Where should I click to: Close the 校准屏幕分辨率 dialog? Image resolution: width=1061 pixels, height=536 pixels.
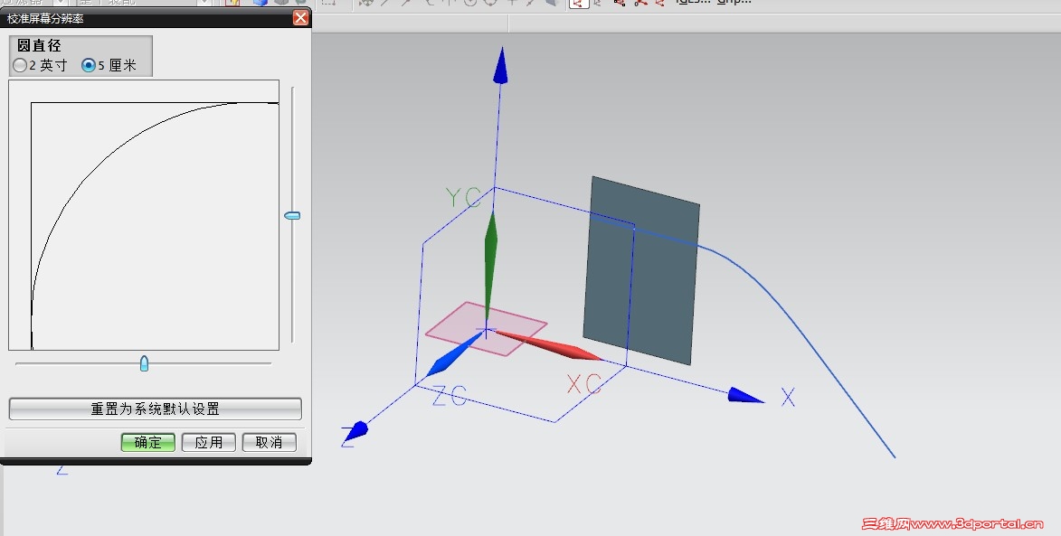click(x=300, y=18)
